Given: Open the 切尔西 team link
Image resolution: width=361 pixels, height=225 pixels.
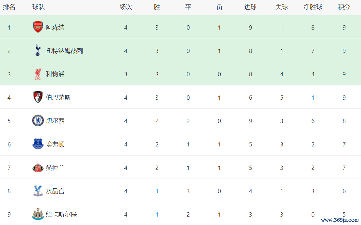Looking at the screenshot, I should coord(55,121).
